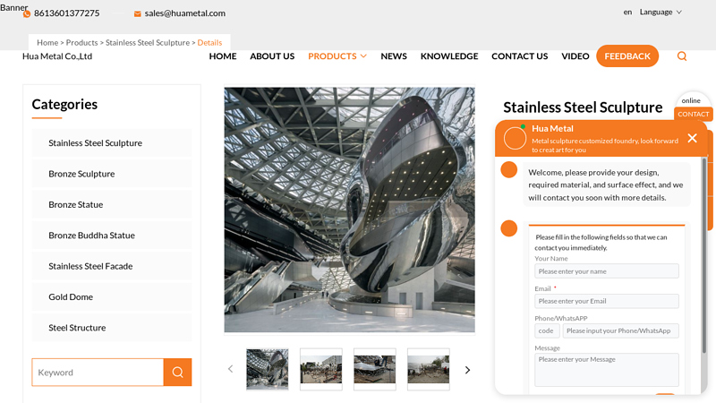Open the VIDEO page
The height and width of the screenshot is (403, 716).
coord(575,56)
